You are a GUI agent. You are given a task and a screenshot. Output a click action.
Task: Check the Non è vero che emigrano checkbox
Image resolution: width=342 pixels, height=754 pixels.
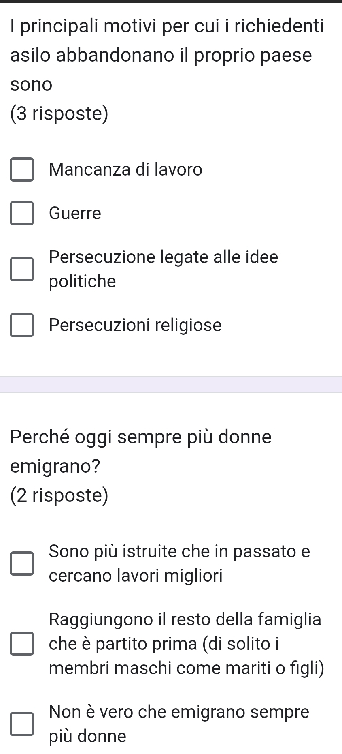coord(22,724)
